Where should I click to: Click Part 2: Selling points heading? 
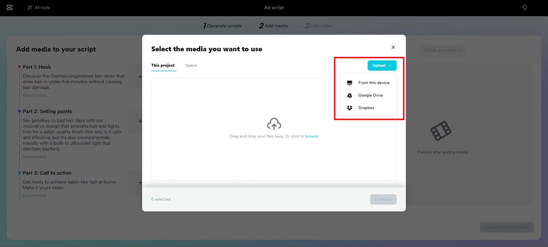pyautogui.click(x=48, y=111)
